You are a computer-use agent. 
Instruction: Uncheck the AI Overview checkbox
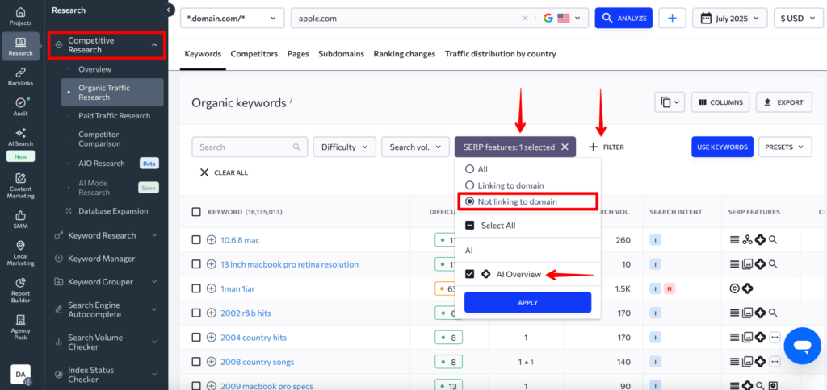[x=470, y=274]
